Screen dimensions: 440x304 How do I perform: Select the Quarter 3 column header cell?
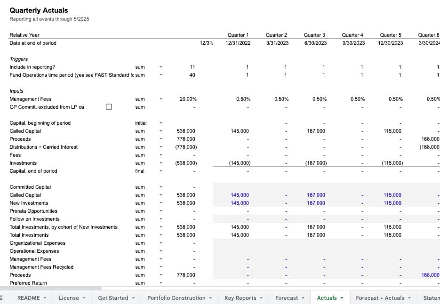314,35
